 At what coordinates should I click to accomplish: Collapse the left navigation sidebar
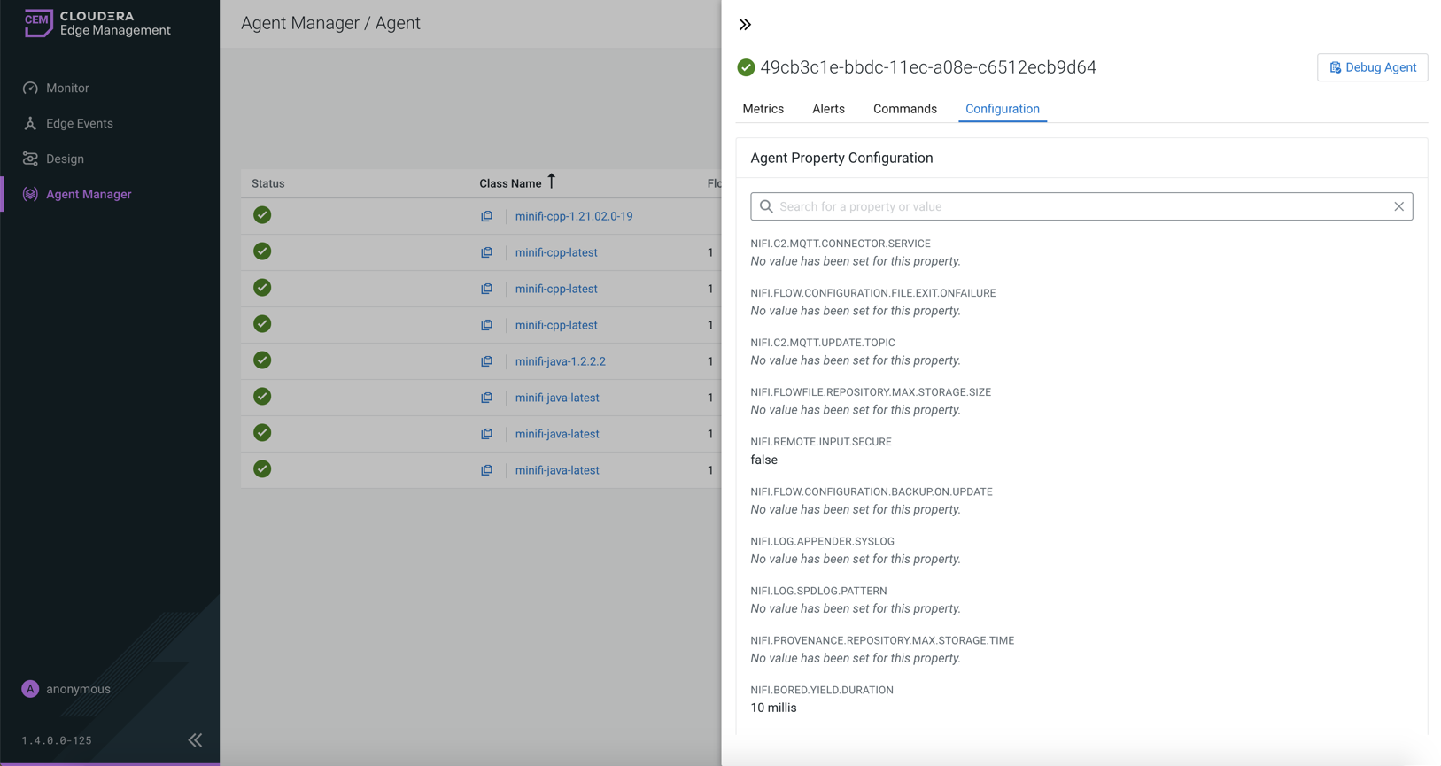click(195, 740)
